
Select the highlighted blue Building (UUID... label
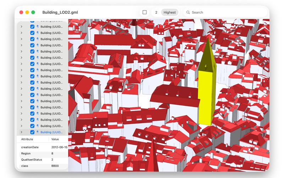tap(51, 132)
